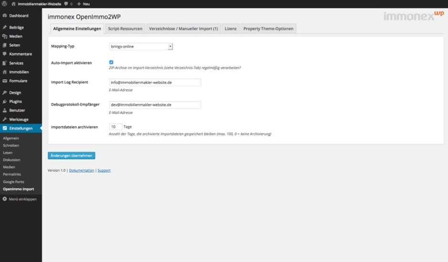Click the Services sidebar icon

(x=5, y=63)
